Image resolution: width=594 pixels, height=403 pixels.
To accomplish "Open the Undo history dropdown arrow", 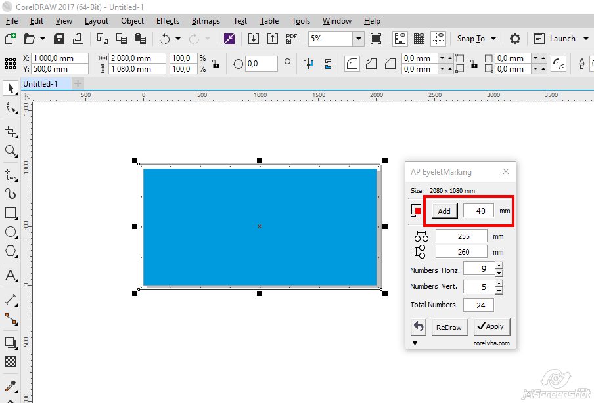I will [x=178, y=39].
